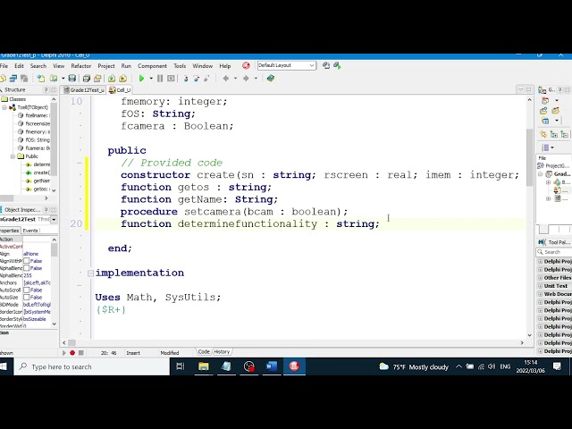Image resolution: width=572 pixels, height=429 pixels.
Task: Click the red record macro icon
Action: [x=72, y=353]
